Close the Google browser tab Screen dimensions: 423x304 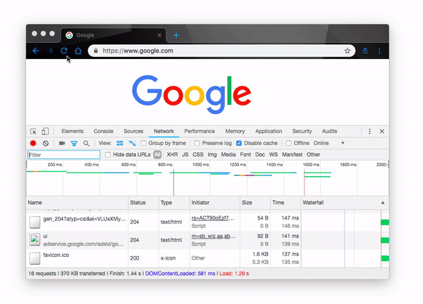[x=159, y=35]
